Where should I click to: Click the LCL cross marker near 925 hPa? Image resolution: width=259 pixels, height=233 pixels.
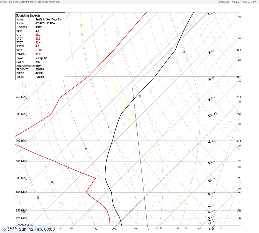click(121, 221)
